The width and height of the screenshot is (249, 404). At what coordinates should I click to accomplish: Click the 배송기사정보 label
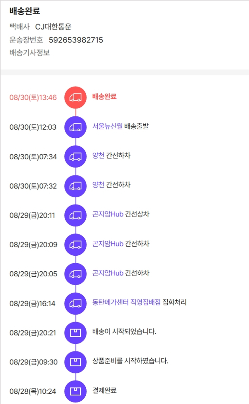click(x=30, y=53)
